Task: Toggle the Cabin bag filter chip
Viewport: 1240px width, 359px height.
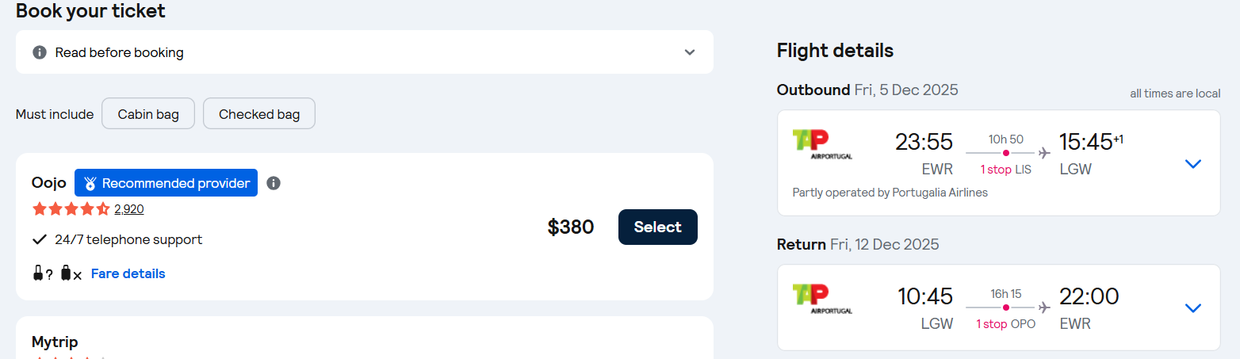Action: 148,114
